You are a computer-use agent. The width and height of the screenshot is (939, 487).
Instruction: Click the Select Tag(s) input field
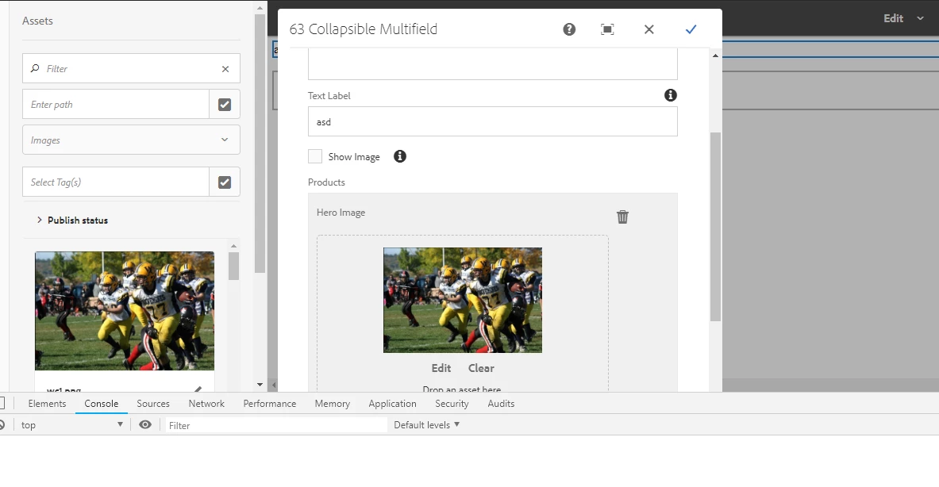pos(116,182)
